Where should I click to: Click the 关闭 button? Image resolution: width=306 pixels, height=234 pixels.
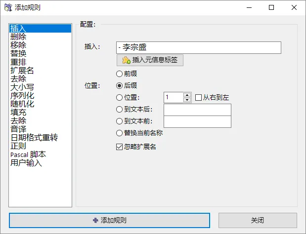pos(258,220)
